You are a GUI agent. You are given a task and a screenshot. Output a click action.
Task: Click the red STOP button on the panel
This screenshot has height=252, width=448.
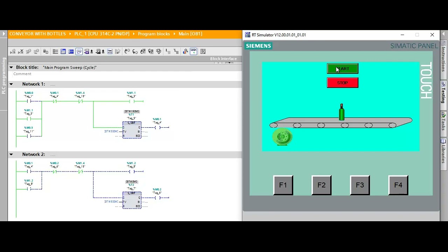click(x=342, y=83)
